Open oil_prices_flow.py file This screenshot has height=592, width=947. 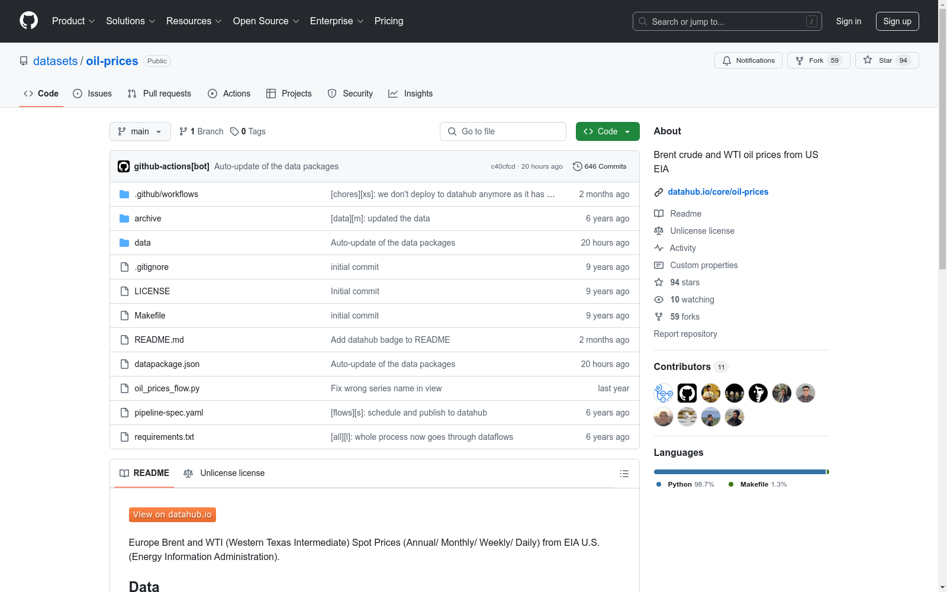click(x=167, y=388)
